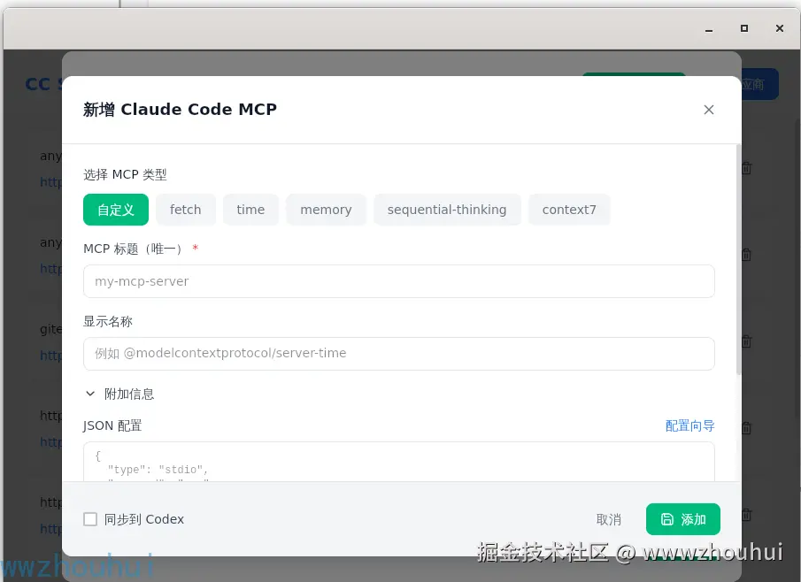801x582 pixels.
Task: Maximize the application window
Action: pyautogui.click(x=744, y=28)
